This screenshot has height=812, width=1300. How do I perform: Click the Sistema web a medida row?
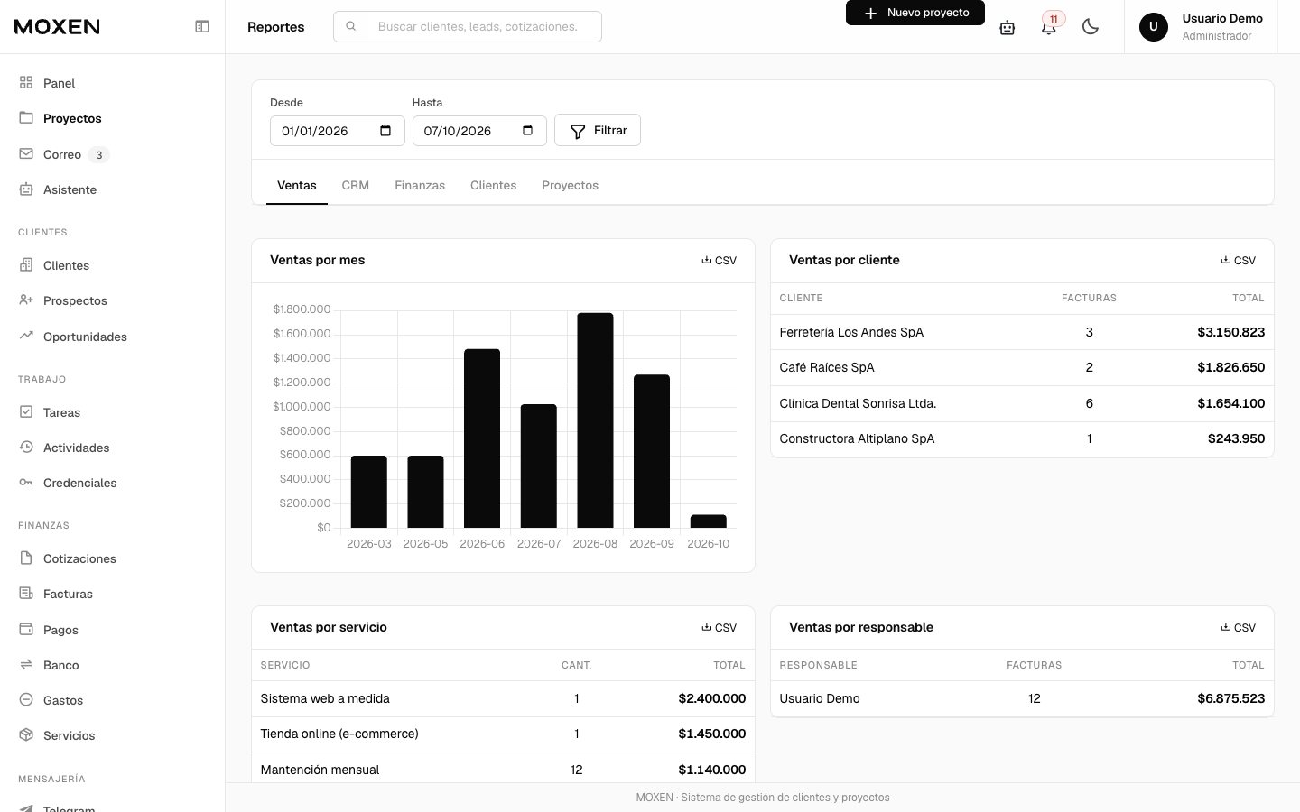(503, 698)
